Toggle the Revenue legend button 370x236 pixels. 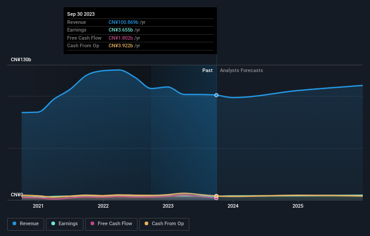[x=26, y=224]
